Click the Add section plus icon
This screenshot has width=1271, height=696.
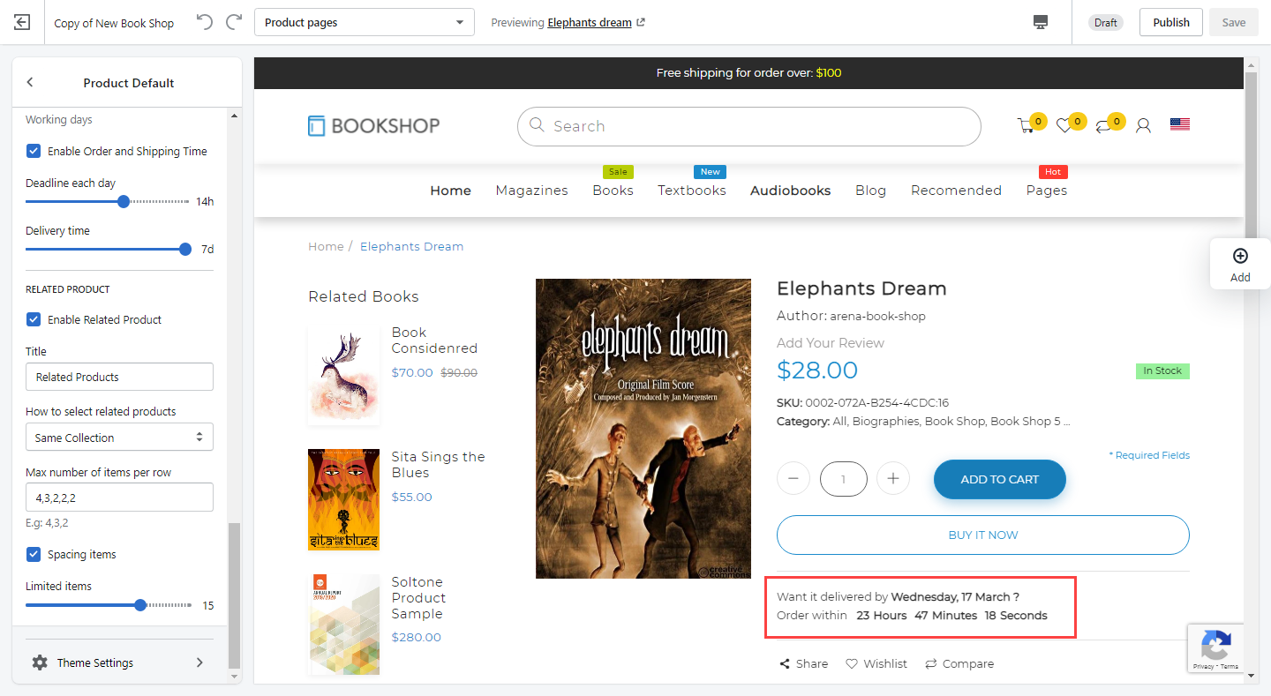pyautogui.click(x=1240, y=256)
